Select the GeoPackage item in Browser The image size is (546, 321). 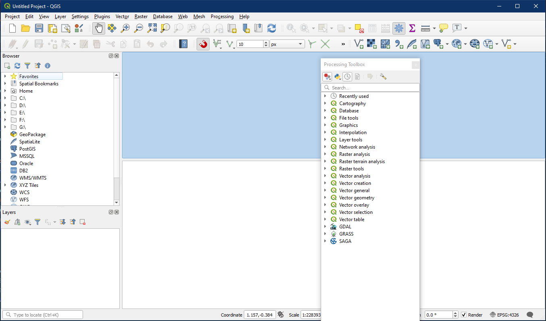point(32,135)
